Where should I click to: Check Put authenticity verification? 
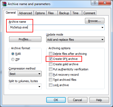(50, 69)
